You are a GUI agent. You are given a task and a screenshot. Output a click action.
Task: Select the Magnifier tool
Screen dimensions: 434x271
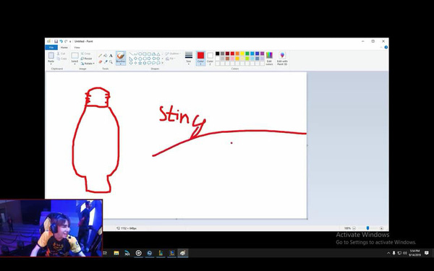coord(111,61)
